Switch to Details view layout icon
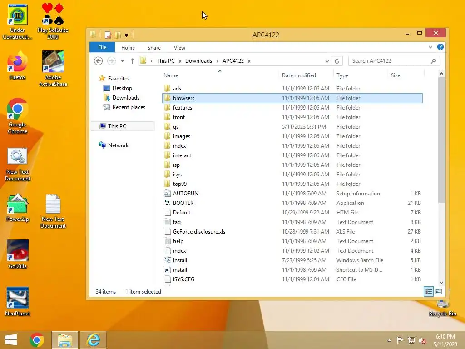 click(429, 291)
